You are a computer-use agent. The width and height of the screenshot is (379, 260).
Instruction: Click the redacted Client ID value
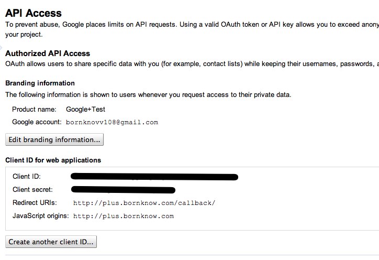click(154, 177)
